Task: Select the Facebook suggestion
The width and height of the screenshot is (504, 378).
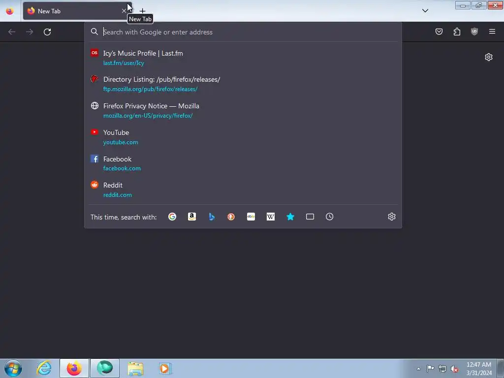Action: (243, 163)
